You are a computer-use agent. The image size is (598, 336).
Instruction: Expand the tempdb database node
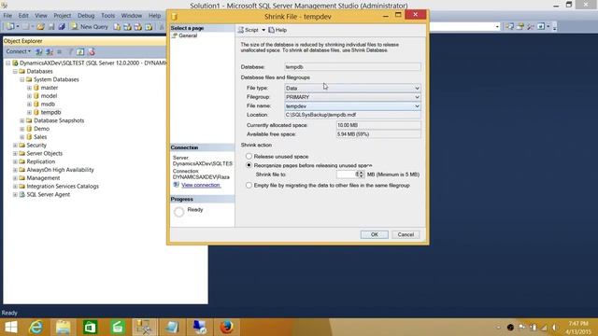tap(29, 112)
